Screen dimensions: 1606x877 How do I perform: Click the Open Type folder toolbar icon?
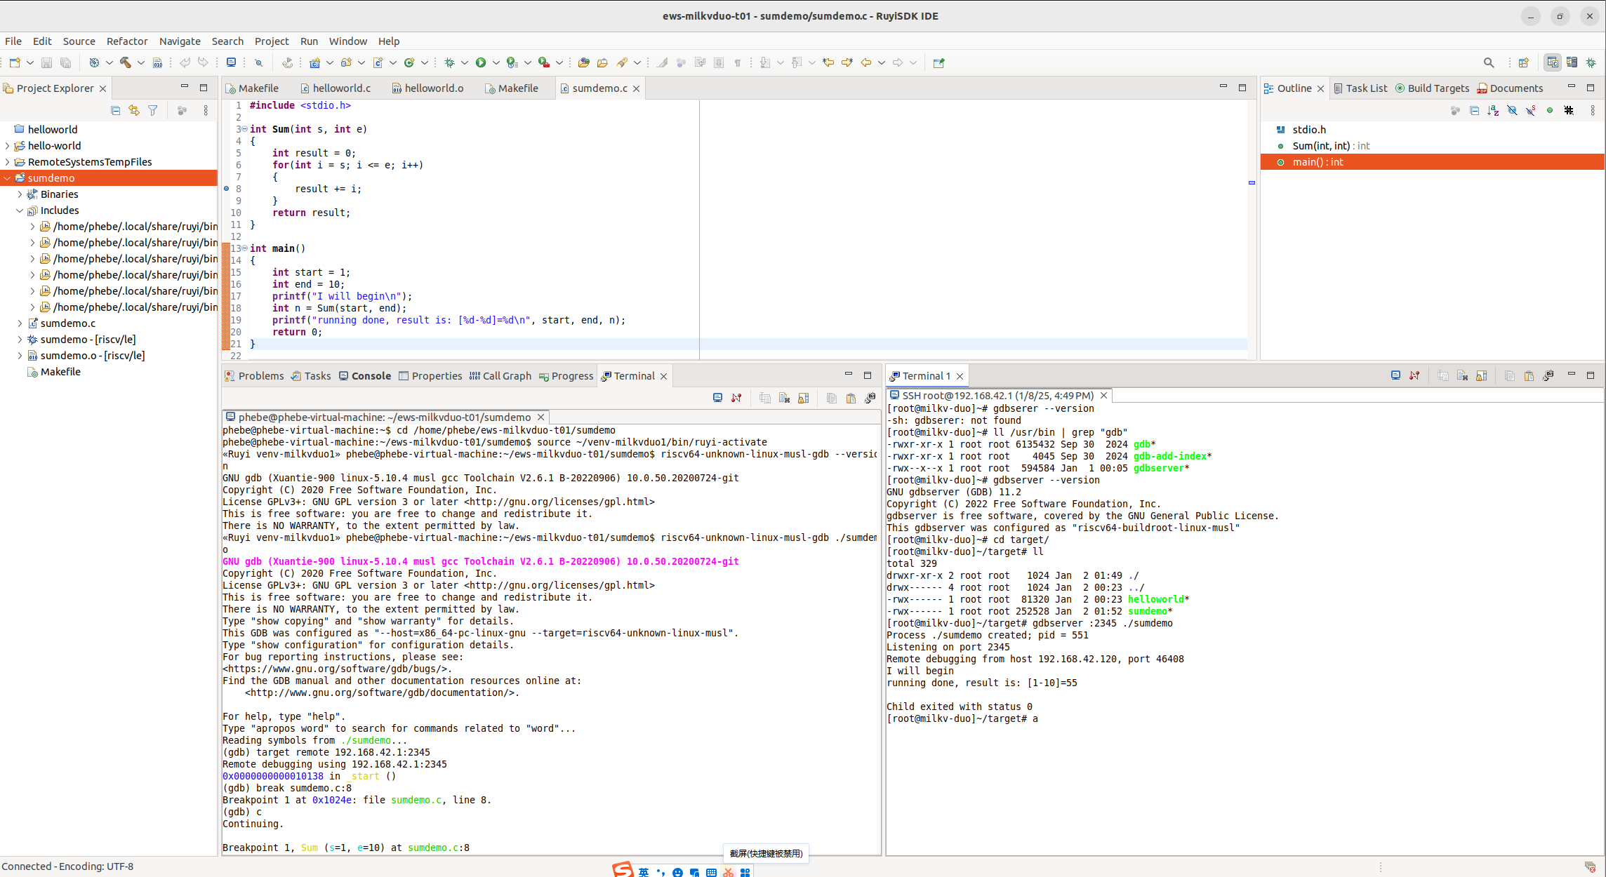[583, 62]
